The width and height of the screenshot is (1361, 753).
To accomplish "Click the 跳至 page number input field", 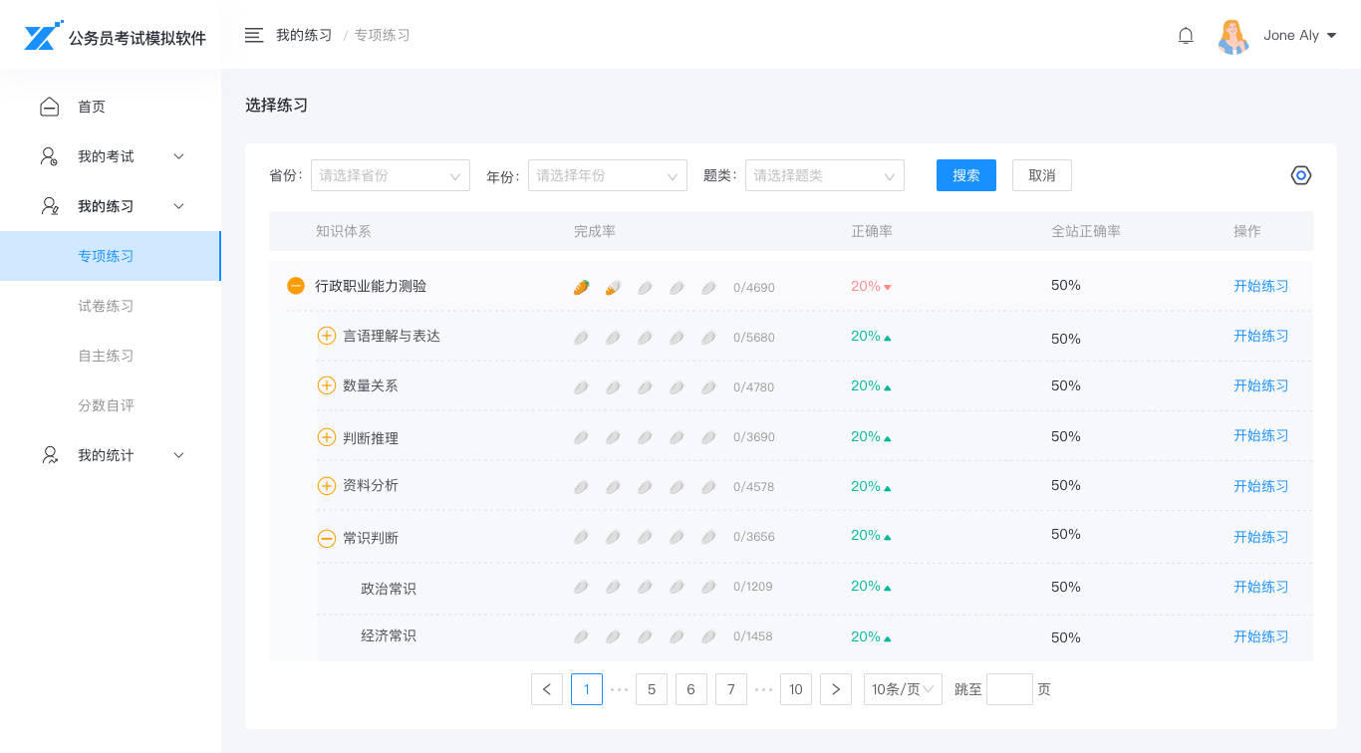I will (x=1009, y=689).
